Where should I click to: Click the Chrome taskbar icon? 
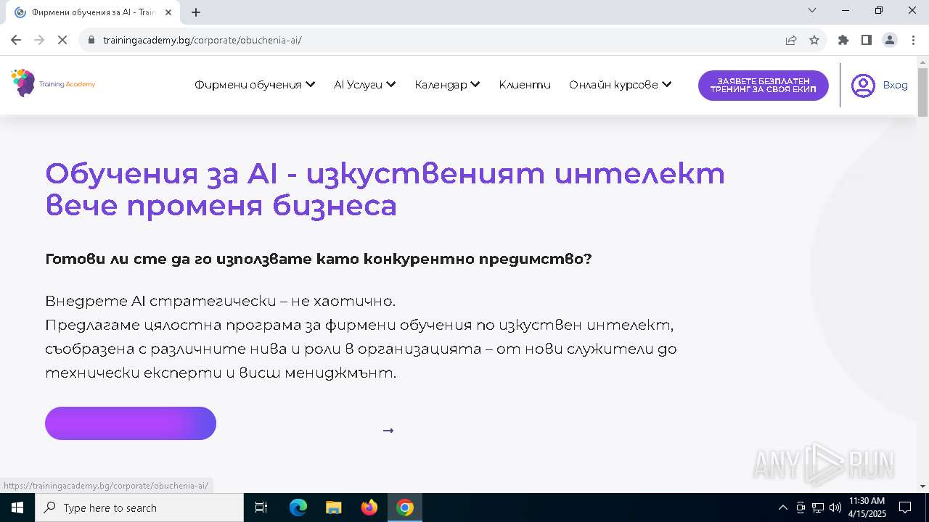point(405,507)
